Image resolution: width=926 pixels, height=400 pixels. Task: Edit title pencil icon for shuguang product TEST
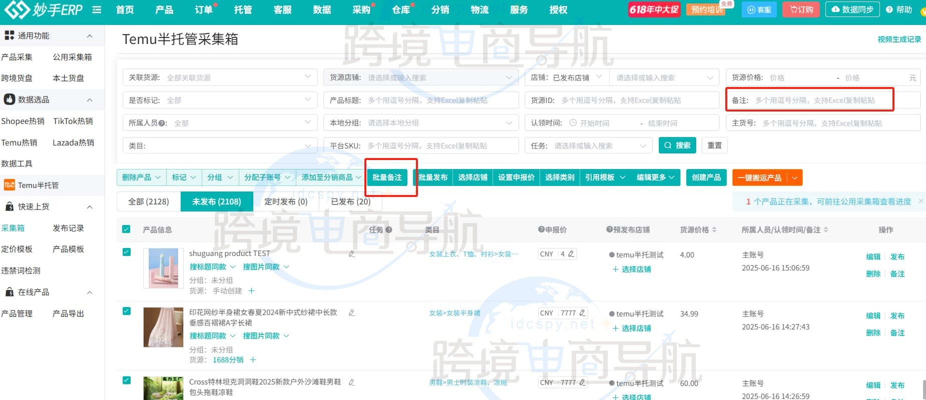tap(352, 254)
